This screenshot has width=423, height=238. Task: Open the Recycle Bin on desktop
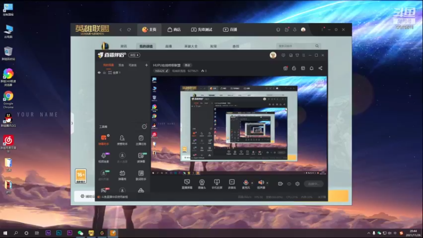point(8,53)
